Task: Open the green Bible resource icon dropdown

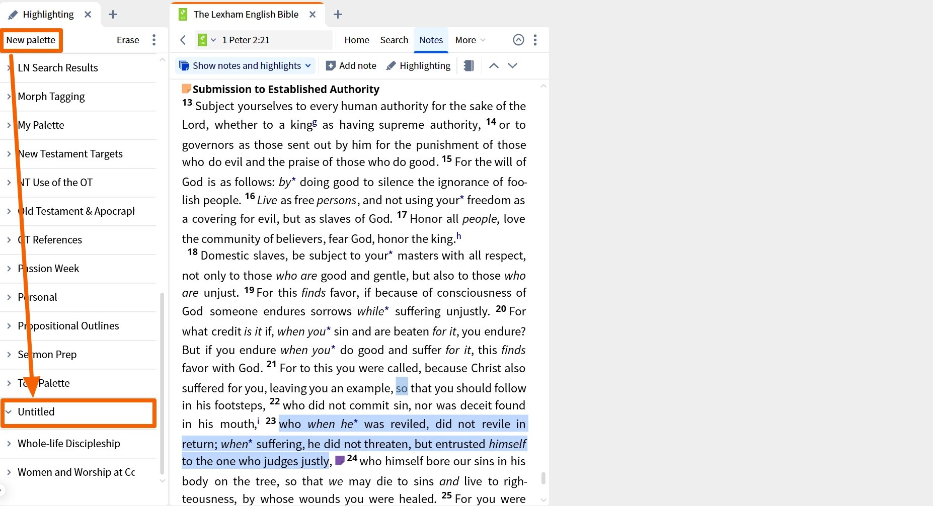Action: [x=207, y=40]
